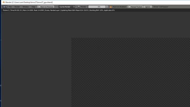
Task: Click the Render job camera icon
Action: click(x=79, y=7)
